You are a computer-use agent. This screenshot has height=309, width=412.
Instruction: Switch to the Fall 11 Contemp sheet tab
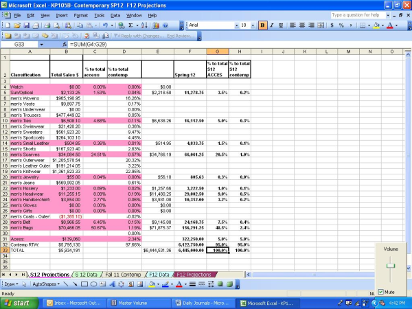pos(124,274)
